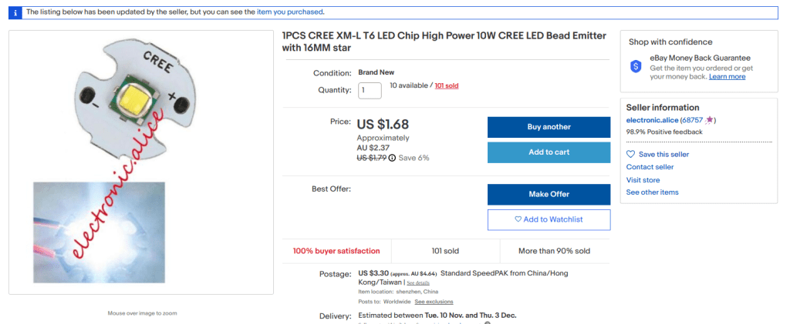Open postage See details link
This screenshot has width=790, height=324.
pyautogui.click(x=418, y=283)
